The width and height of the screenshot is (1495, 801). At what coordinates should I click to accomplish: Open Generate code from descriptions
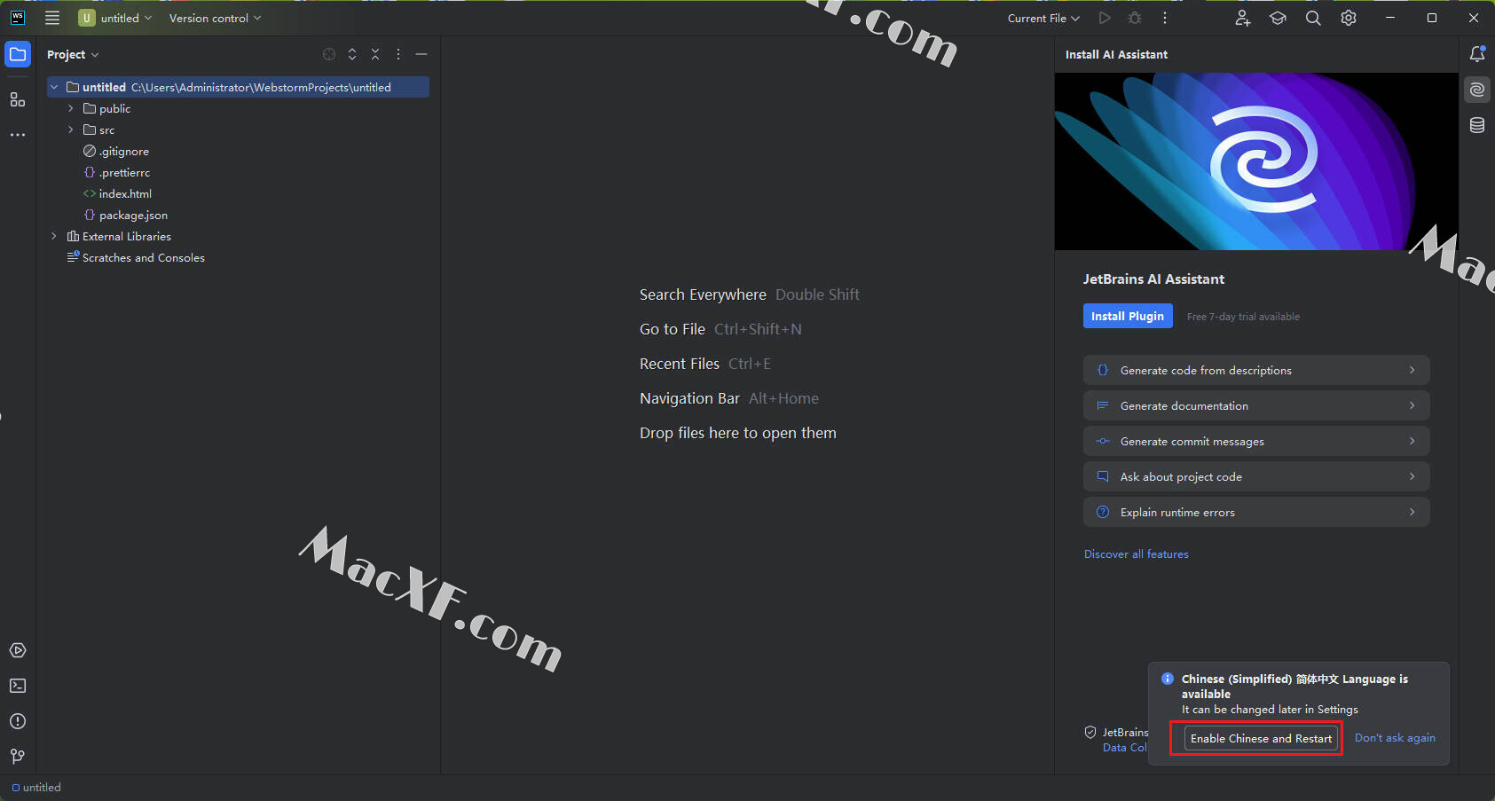click(1256, 370)
